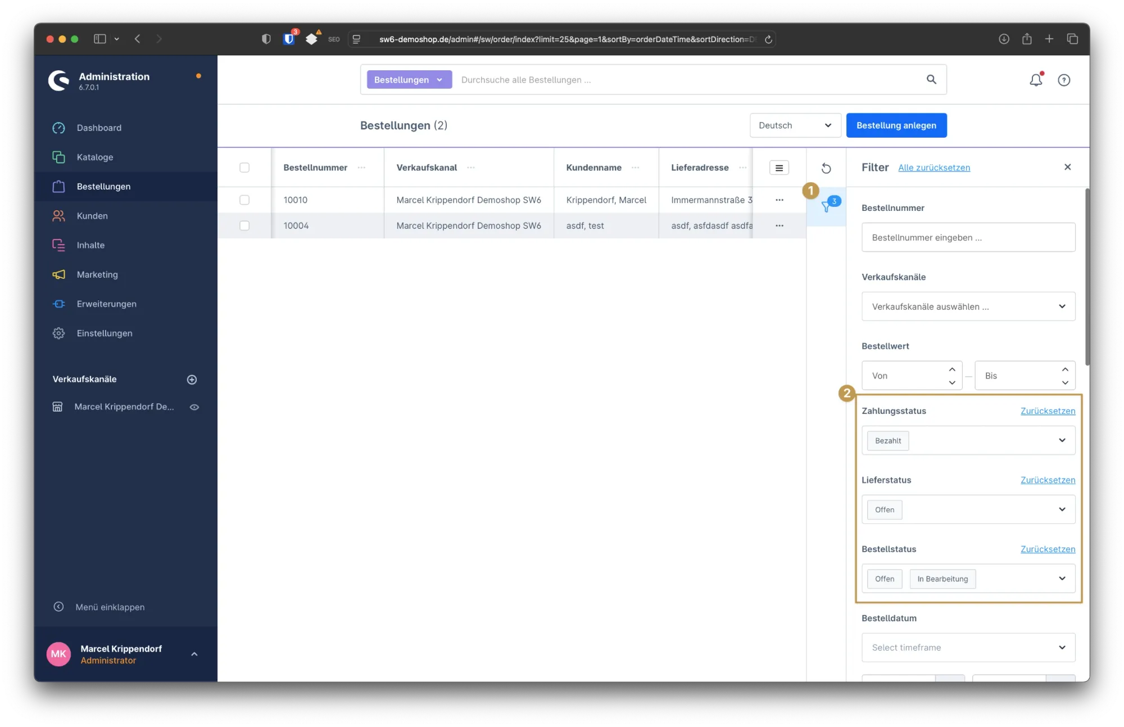Select all orders with header checkbox
The image size is (1124, 727).
click(x=244, y=167)
